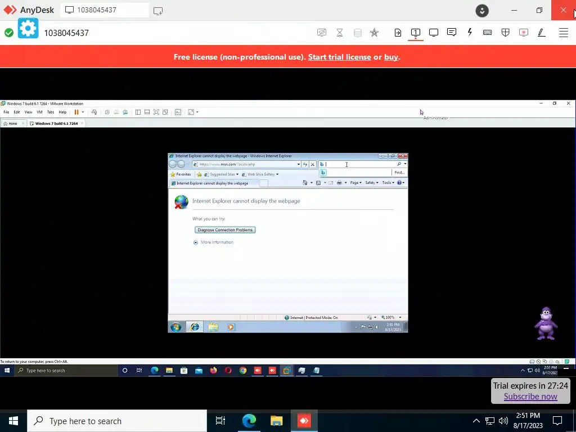This screenshot has height=432, width=576.
Task: Click the Find... button in search dropdown
Action: [399, 172]
